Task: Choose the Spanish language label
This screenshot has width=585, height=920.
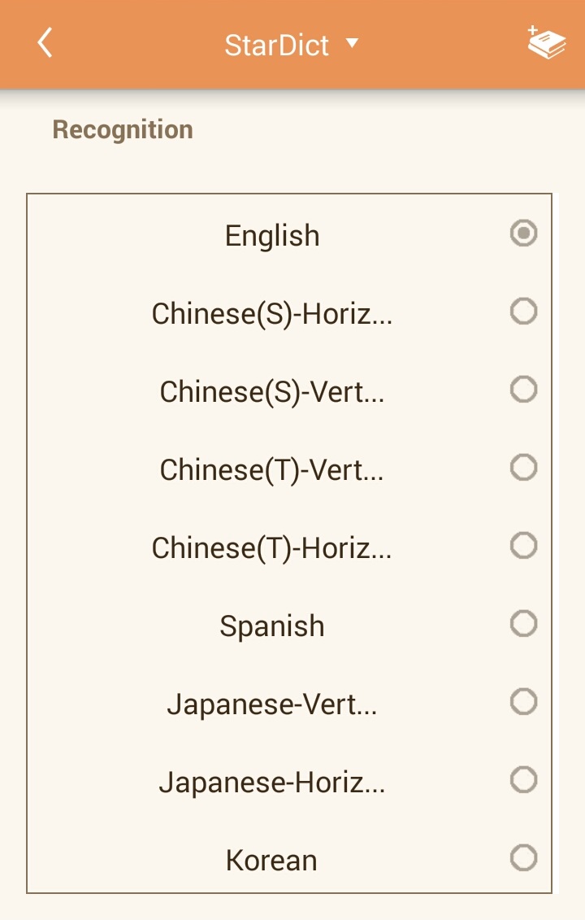Action: [272, 626]
